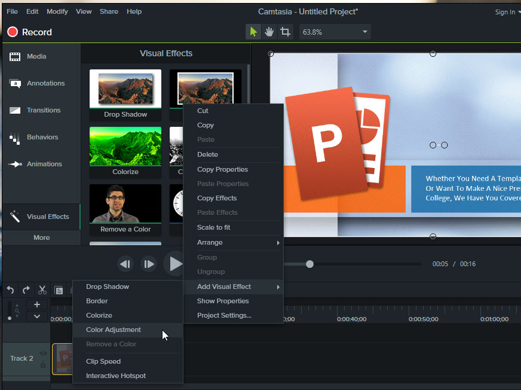Viewport: 521px width, 390px height.
Task: Click More below Visual Effects
Action: 41,237
